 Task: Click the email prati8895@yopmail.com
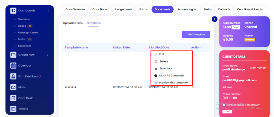239,80
